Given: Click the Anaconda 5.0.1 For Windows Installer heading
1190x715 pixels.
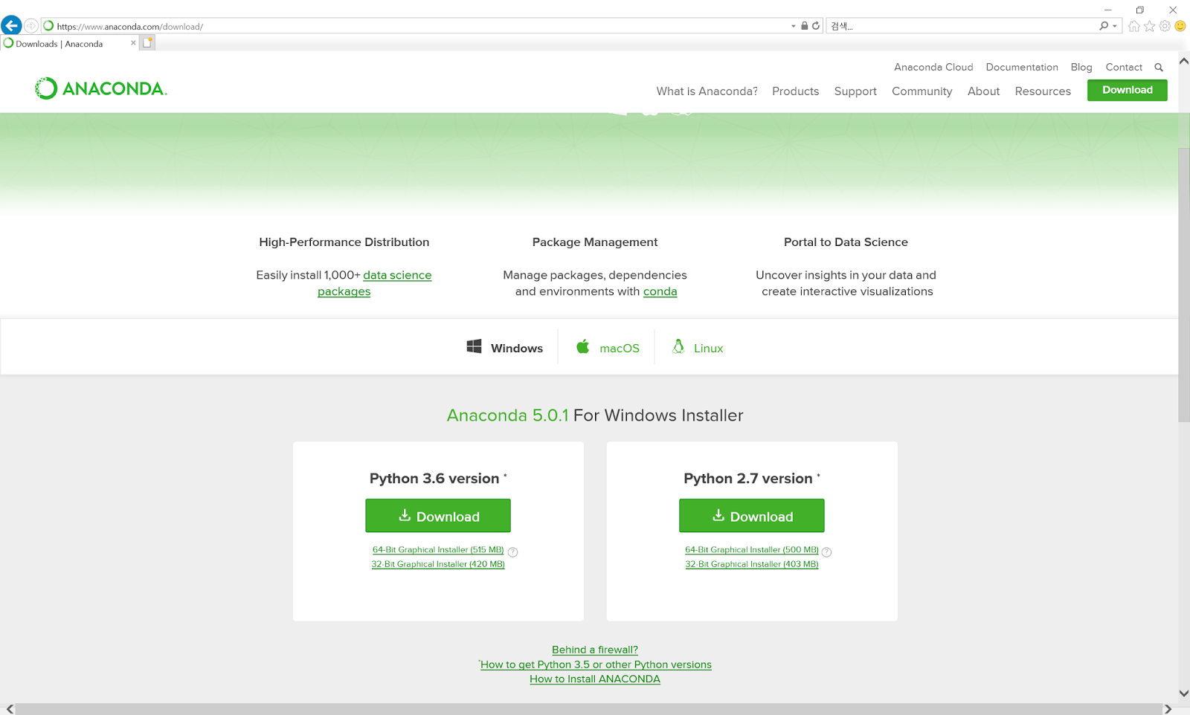Looking at the screenshot, I should click(x=595, y=415).
